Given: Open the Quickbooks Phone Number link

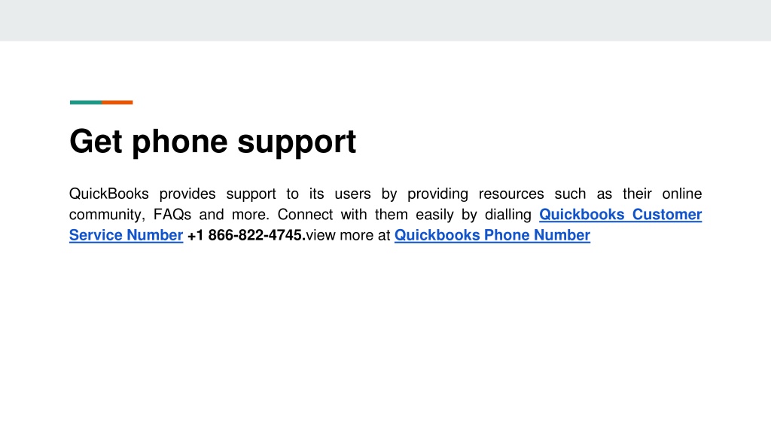Looking at the screenshot, I should [x=492, y=235].
